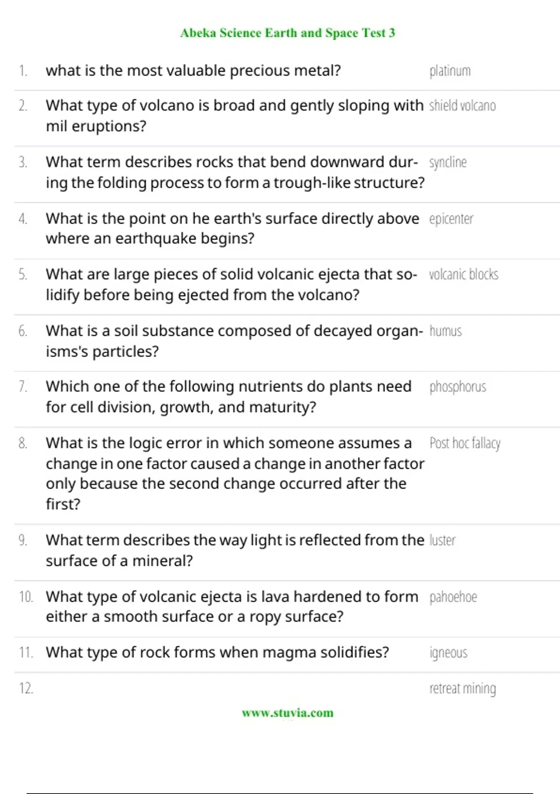Click the question about plant nutrients

pyautogui.click(x=229, y=397)
